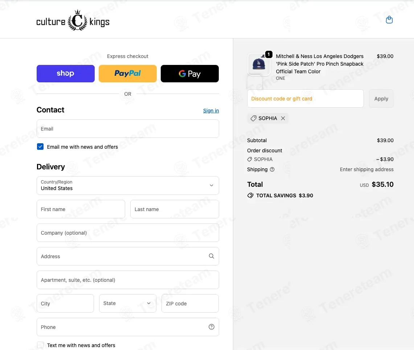Choose PayPal express checkout

pos(127,73)
